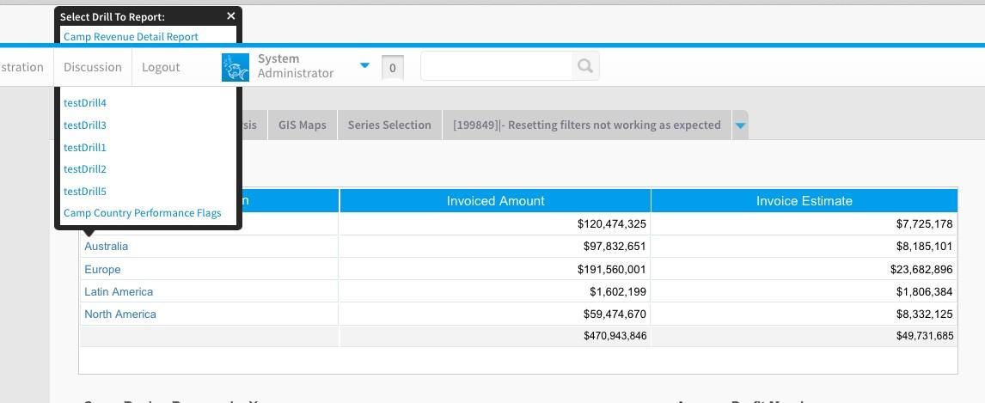Choose testDrill4 from drill list

click(85, 103)
